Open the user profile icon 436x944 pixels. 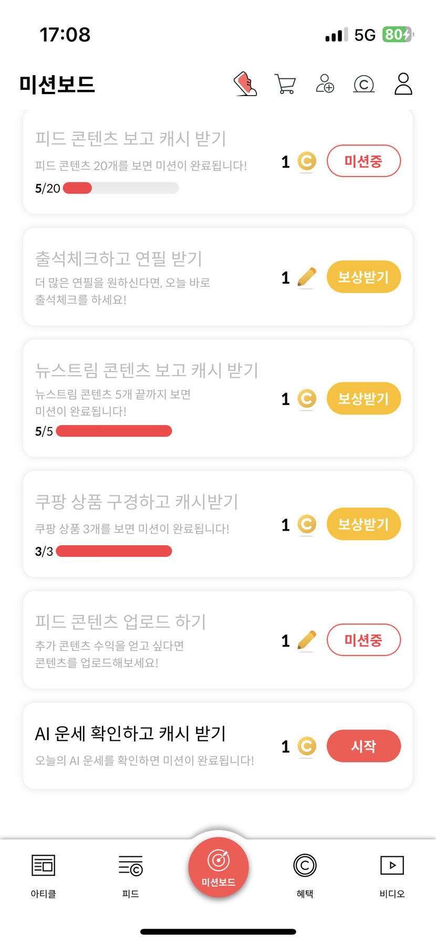point(403,84)
